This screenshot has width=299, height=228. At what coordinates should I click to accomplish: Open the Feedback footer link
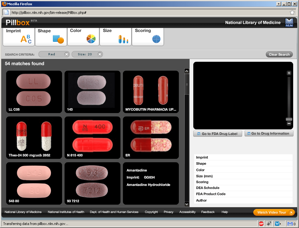208,212
